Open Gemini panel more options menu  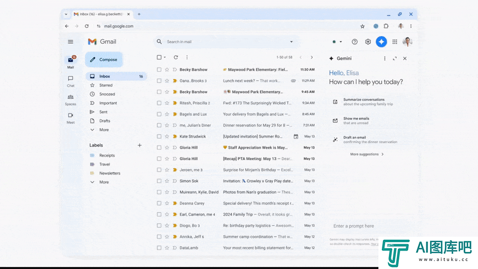[385, 59]
